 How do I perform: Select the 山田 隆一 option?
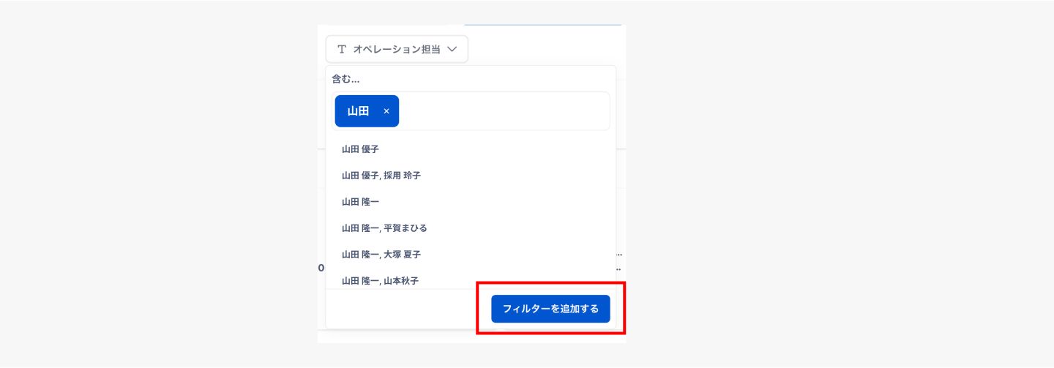[x=360, y=202]
